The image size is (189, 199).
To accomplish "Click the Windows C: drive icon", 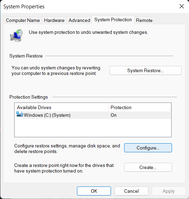I will coord(20,114).
